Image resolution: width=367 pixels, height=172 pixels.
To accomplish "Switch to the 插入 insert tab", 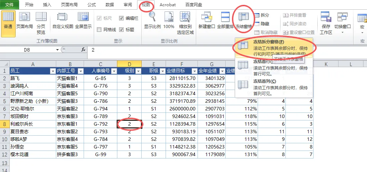I will click(x=47, y=4).
